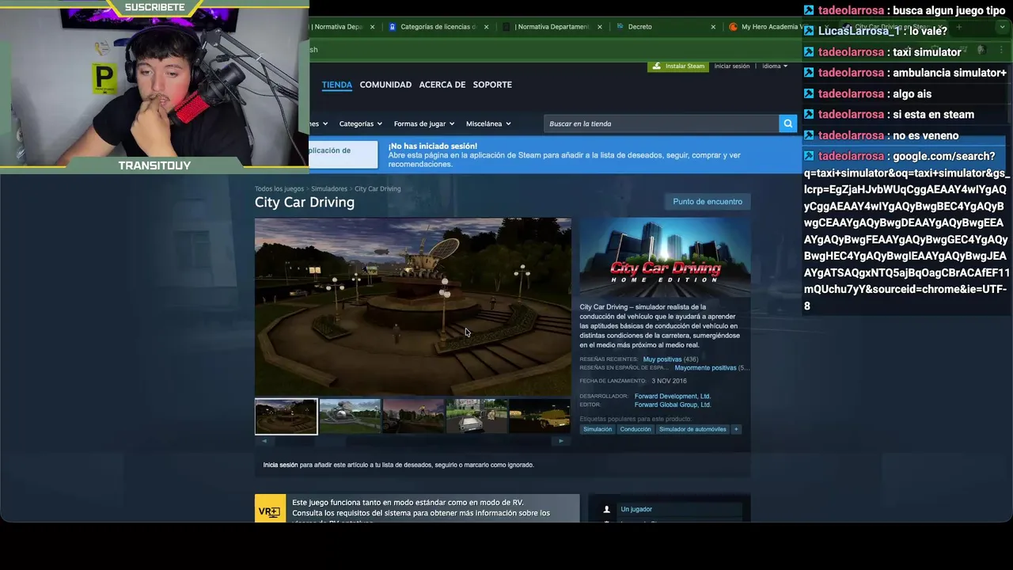Click the left arrow of the screenshot strip
1013x570 pixels.
click(x=264, y=441)
